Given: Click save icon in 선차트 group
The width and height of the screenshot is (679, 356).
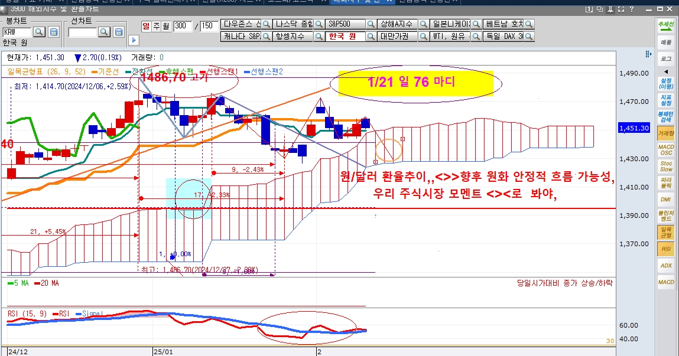Looking at the screenshot, I should point(119,31).
